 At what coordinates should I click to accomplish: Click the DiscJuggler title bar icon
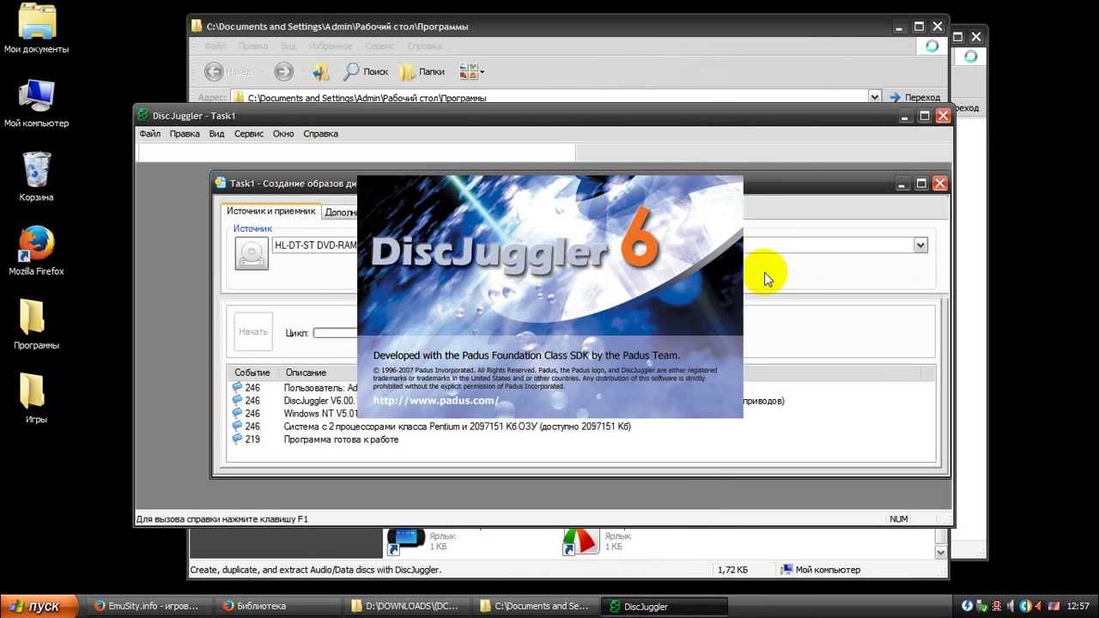pos(144,116)
